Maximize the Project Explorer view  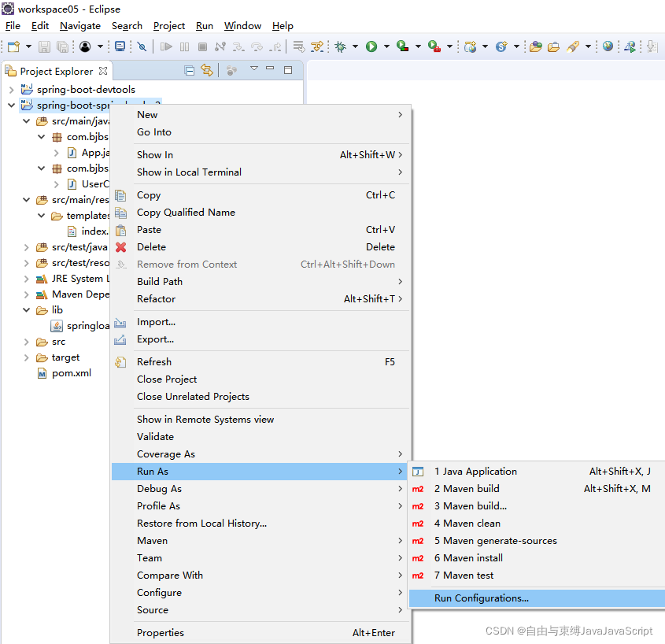pos(288,70)
